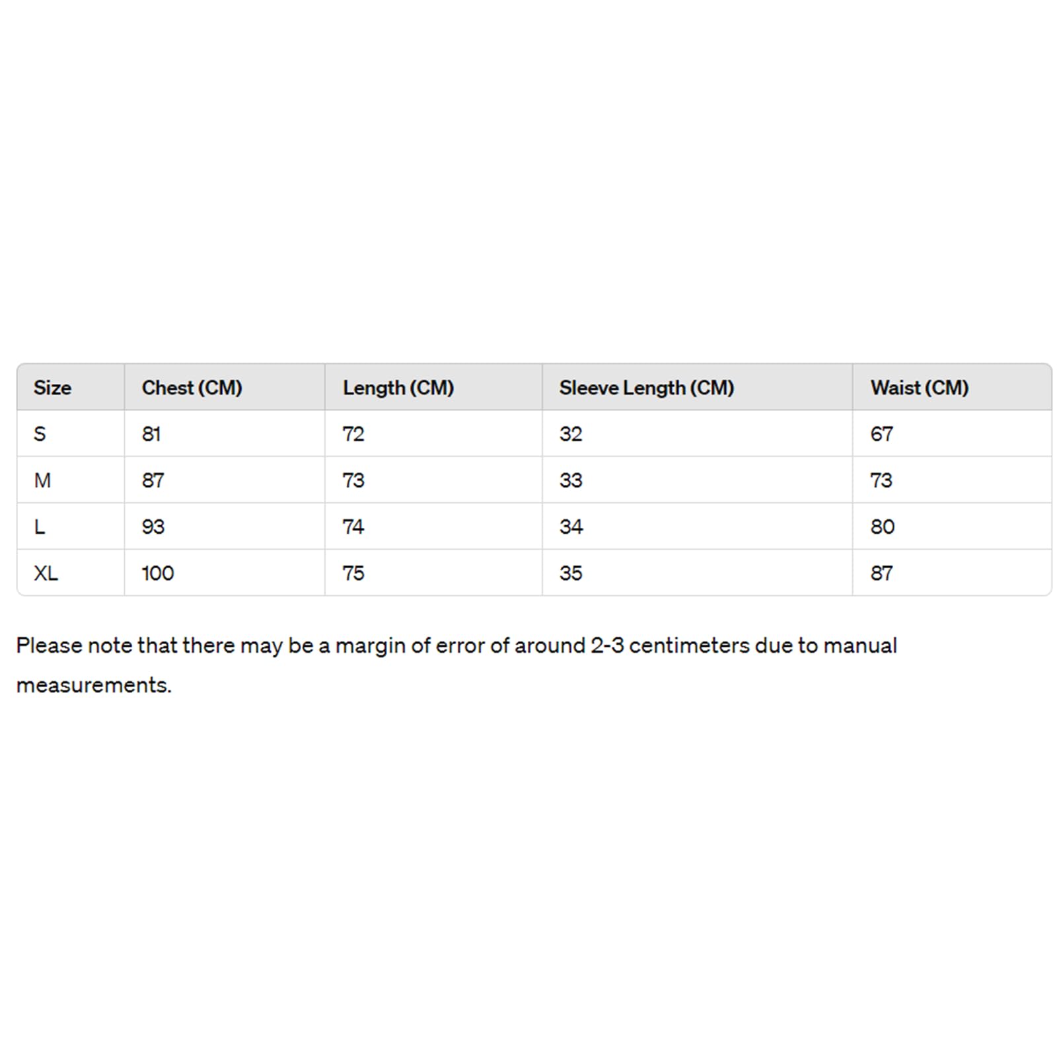Select chest value 93 for size L
The height and width of the screenshot is (1057, 1057).
pyautogui.click(x=153, y=527)
